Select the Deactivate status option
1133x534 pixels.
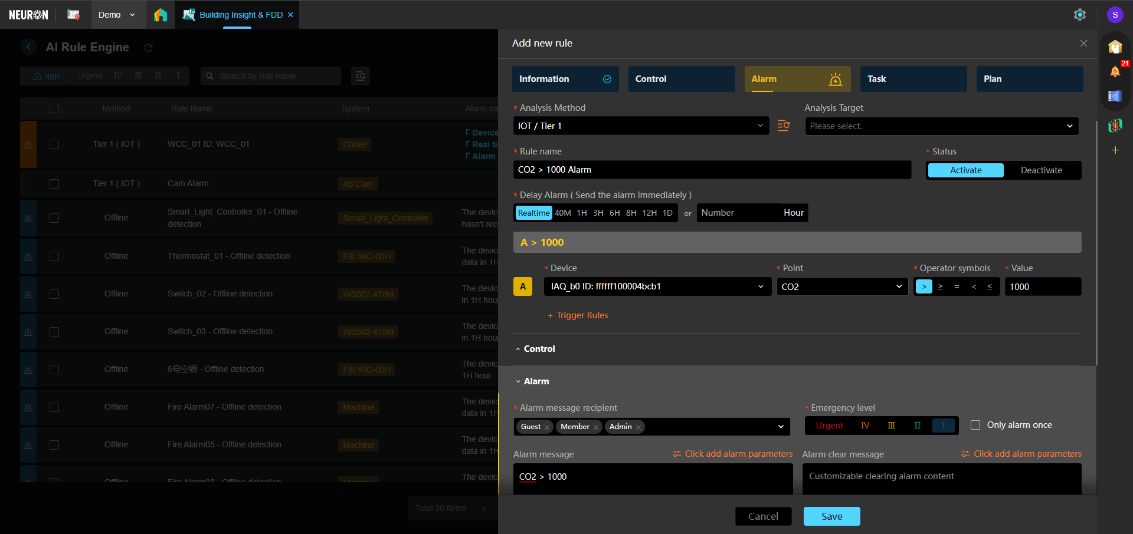coord(1041,170)
